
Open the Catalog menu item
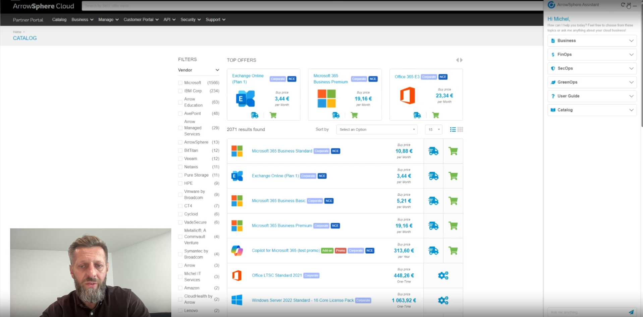click(59, 19)
